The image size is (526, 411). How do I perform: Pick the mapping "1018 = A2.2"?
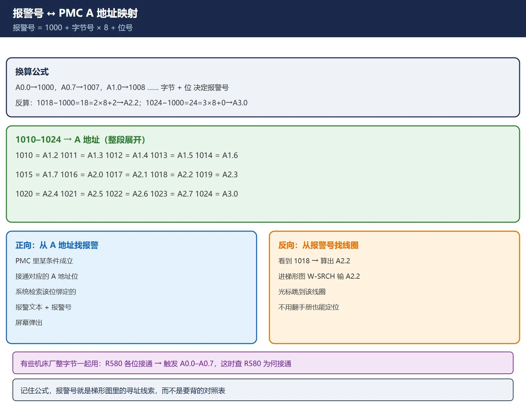pyautogui.click(x=172, y=175)
